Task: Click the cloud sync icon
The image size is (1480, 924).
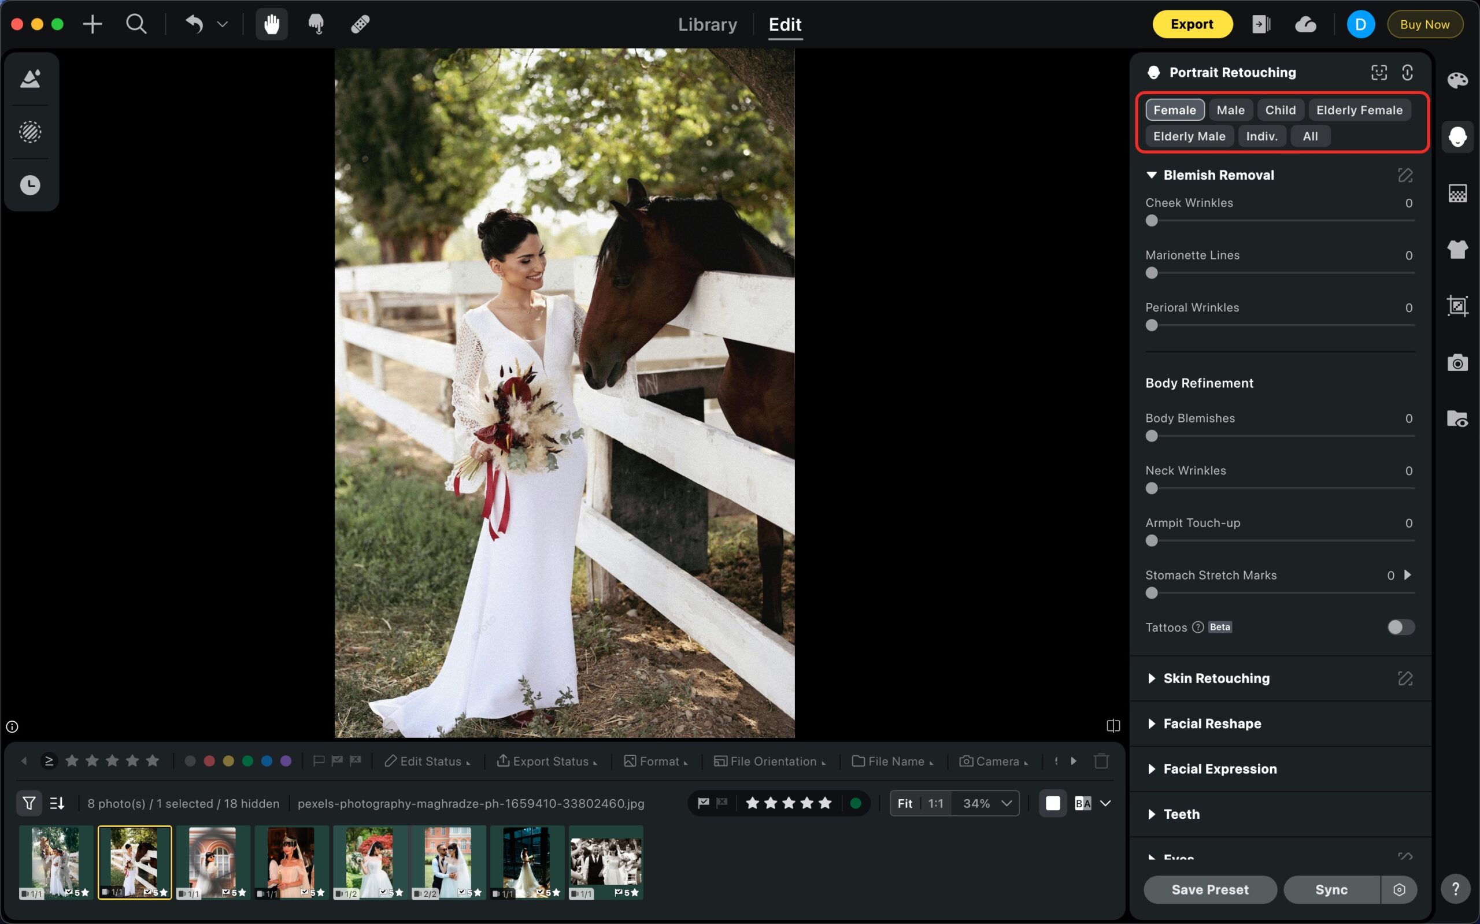Action: click(x=1305, y=24)
